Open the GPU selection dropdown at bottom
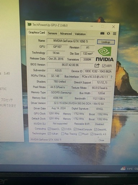 52,140
